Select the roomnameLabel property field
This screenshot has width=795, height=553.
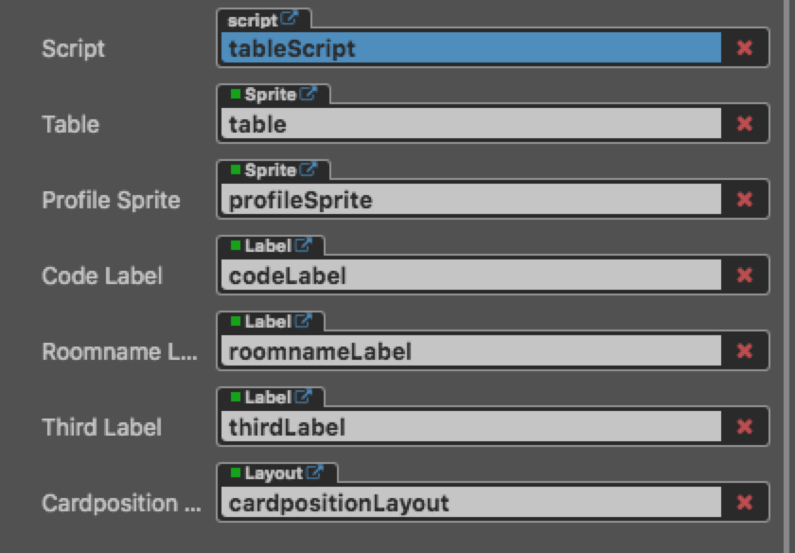[x=470, y=351]
